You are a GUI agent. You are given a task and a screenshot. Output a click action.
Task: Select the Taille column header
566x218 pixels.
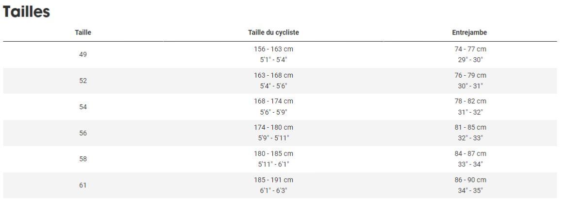pos(83,33)
